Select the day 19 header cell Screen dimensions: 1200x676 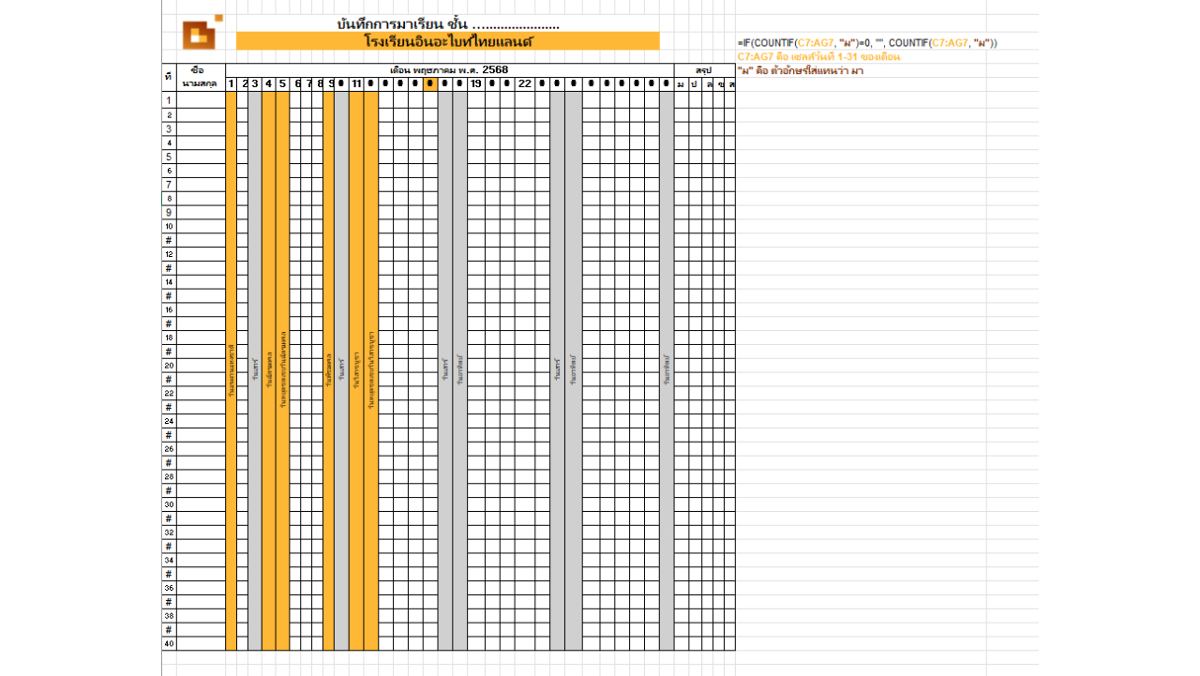[475, 84]
